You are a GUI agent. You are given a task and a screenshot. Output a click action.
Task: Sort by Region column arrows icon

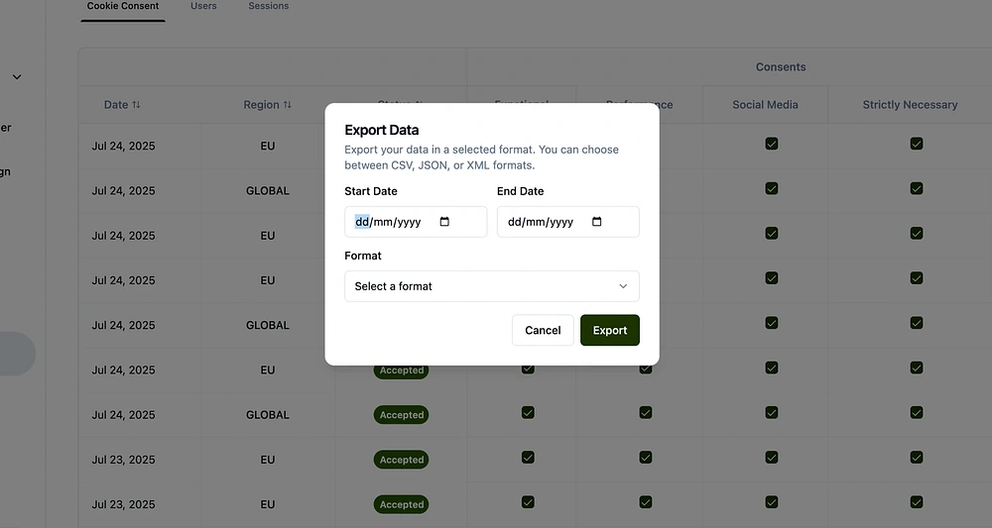(287, 105)
